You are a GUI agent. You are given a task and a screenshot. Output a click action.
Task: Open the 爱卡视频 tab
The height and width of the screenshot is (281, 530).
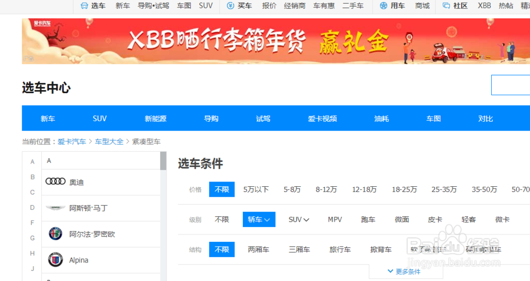(322, 119)
